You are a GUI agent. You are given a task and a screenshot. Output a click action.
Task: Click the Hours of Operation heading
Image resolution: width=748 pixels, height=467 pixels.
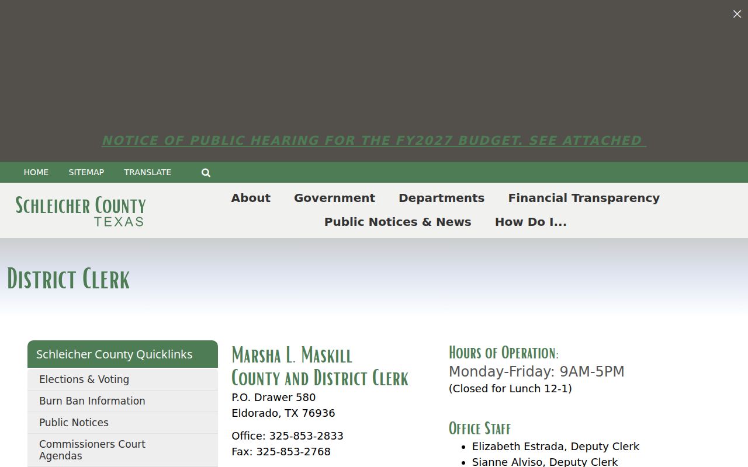tap(504, 353)
